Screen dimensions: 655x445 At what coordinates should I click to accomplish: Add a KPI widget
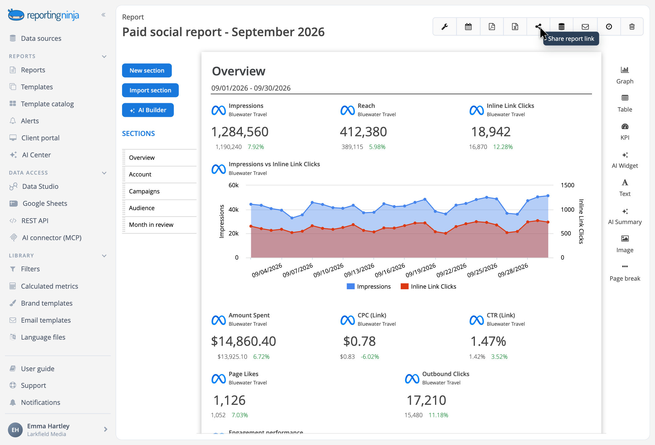[625, 131]
